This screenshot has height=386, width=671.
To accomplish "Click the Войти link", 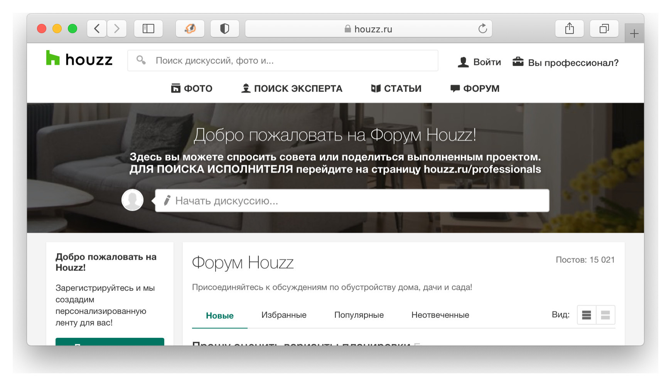I will pos(487,62).
